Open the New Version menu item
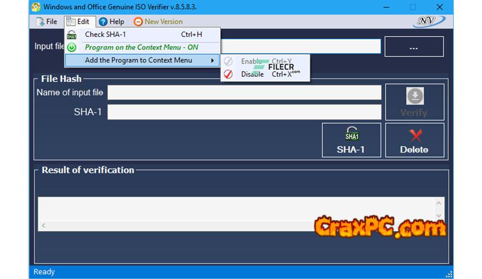Image resolution: width=482 pixels, height=279 pixels. coord(159,21)
